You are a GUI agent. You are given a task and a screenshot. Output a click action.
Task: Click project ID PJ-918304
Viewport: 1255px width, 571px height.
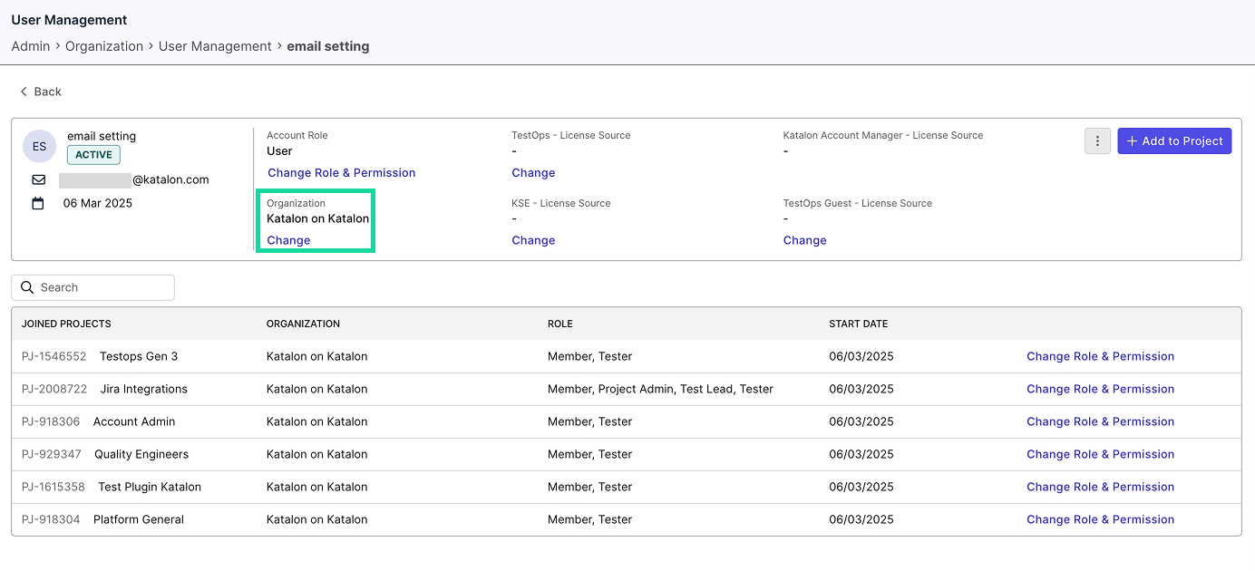point(51,519)
